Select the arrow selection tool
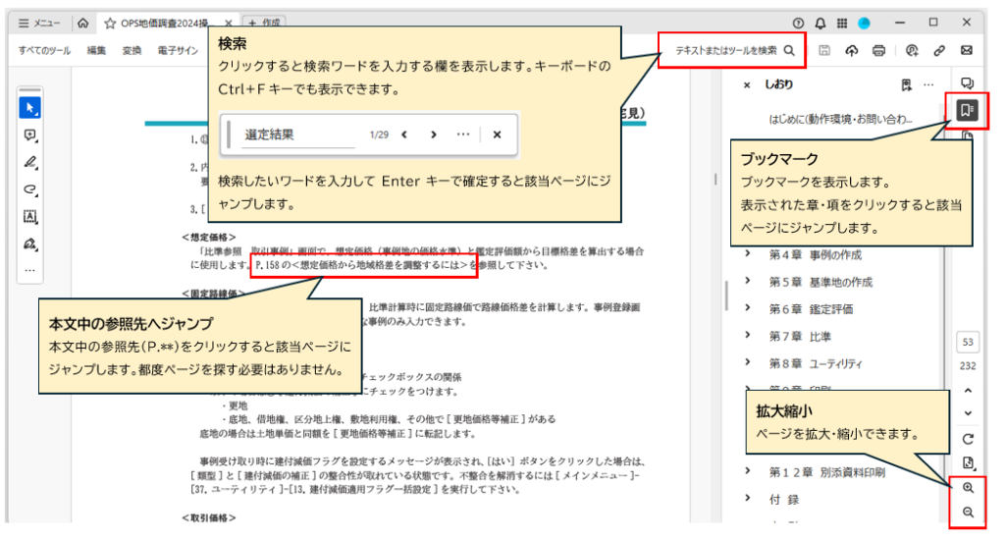The height and width of the screenshot is (540, 1005). click(29, 107)
